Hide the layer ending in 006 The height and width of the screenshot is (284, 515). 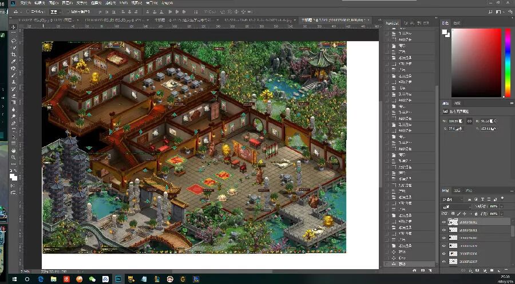click(443, 254)
